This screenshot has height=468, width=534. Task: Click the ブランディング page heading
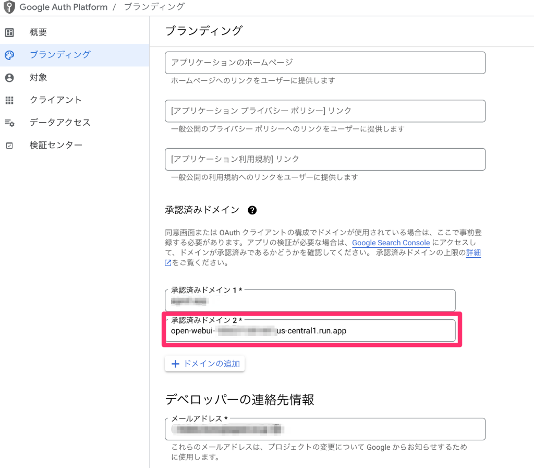[204, 31]
